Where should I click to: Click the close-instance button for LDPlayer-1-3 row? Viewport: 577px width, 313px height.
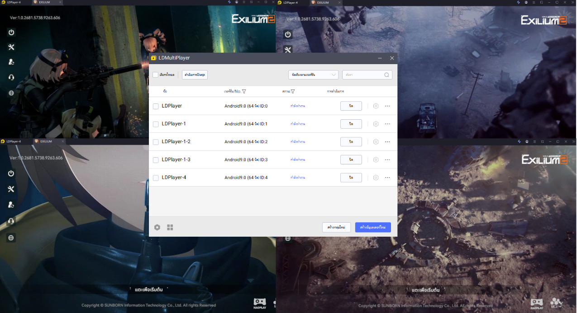pos(351,159)
